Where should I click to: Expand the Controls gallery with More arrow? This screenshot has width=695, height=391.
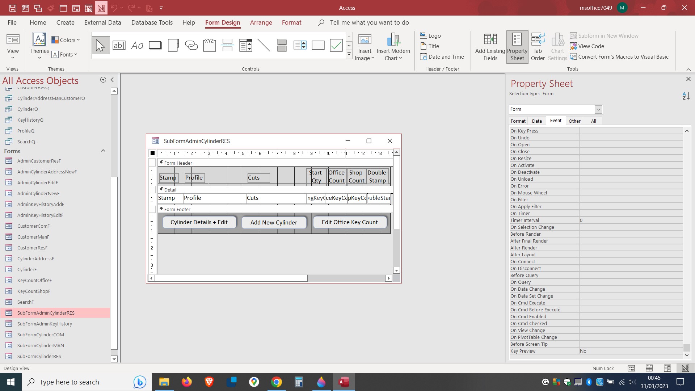pos(349,54)
